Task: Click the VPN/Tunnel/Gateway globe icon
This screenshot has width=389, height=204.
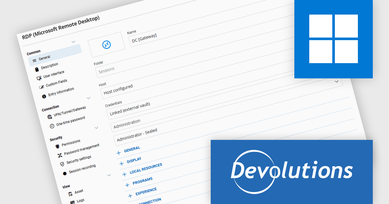Action: (50, 117)
